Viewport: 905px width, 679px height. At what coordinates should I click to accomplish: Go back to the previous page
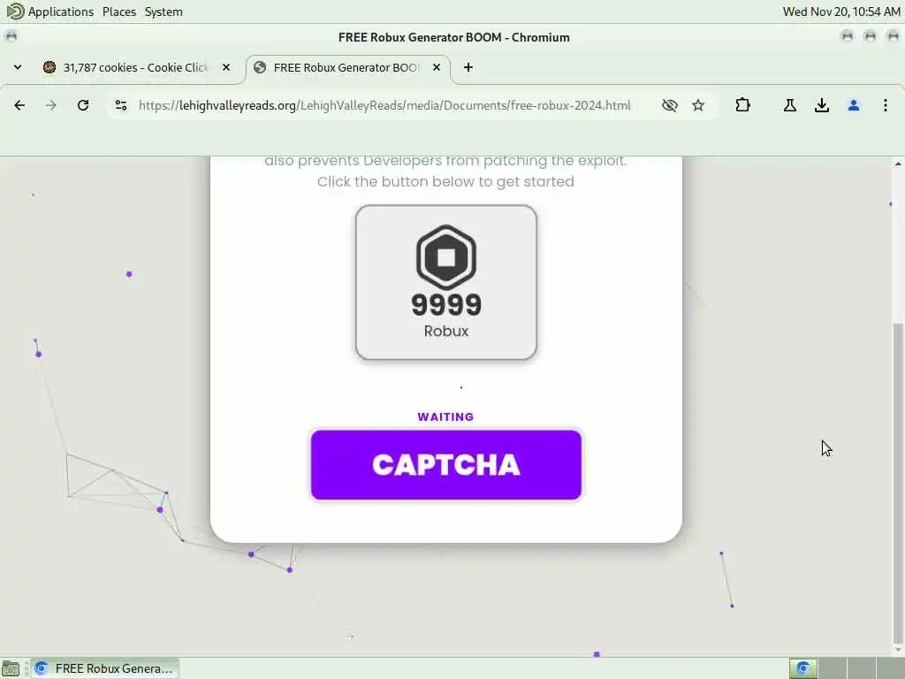(x=19, y=105)
